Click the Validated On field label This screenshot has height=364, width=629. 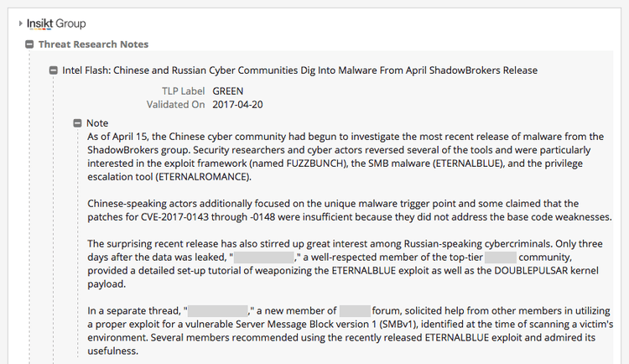[x=175, y=105]
